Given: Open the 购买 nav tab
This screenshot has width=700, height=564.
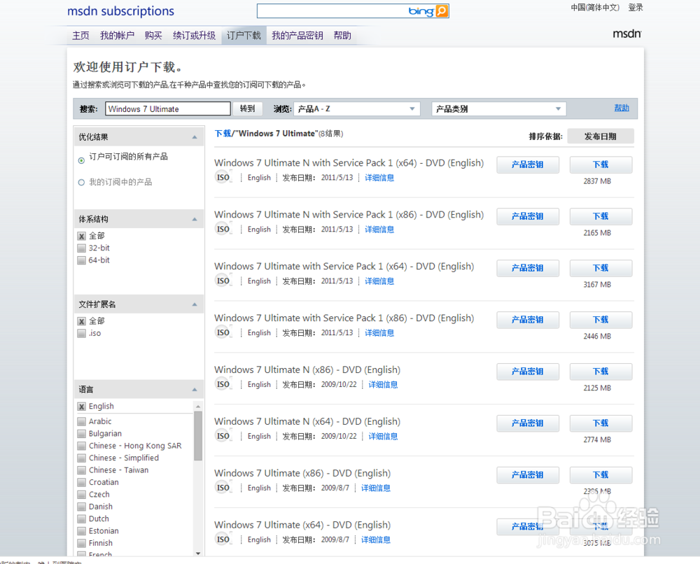Looking at the screenshot, I should (153, 35).
